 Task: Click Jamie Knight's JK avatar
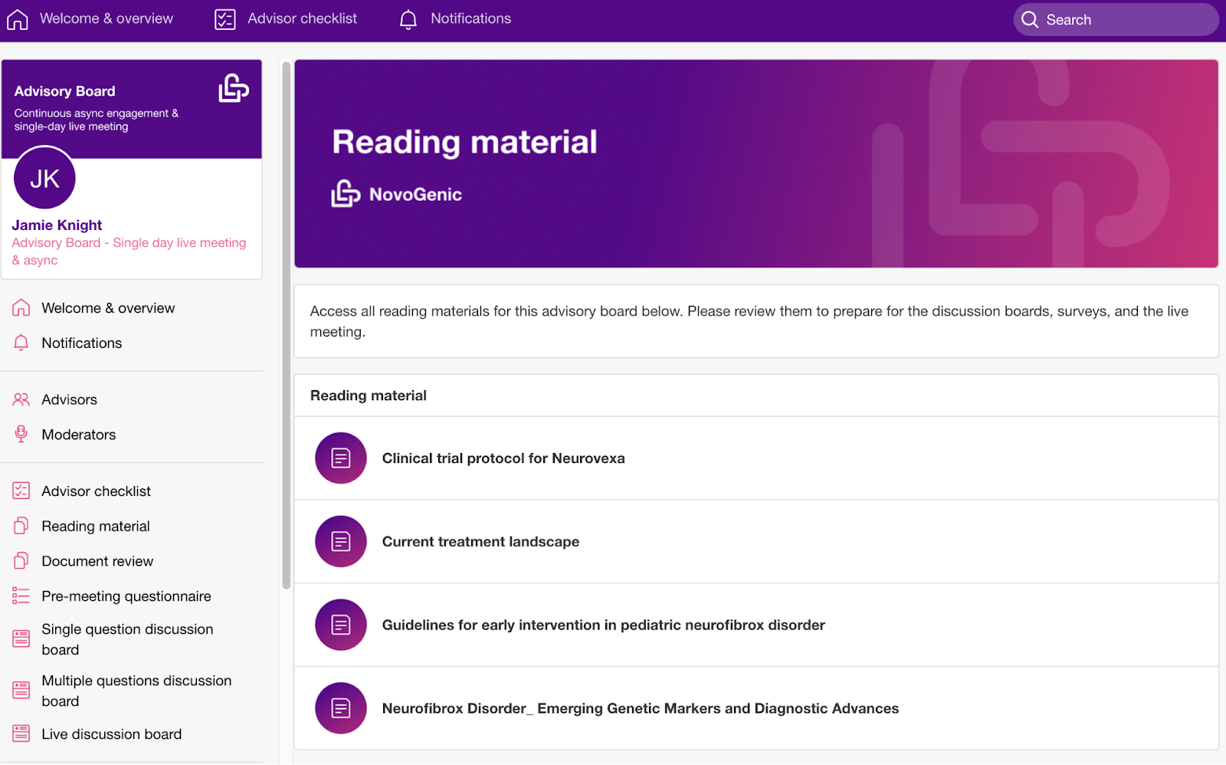click(44, 178)
